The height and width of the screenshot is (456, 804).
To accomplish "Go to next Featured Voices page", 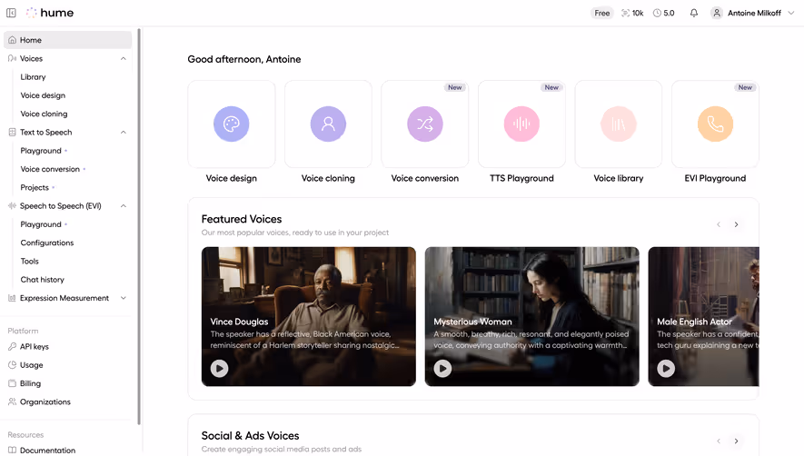I will pos(736,224).
